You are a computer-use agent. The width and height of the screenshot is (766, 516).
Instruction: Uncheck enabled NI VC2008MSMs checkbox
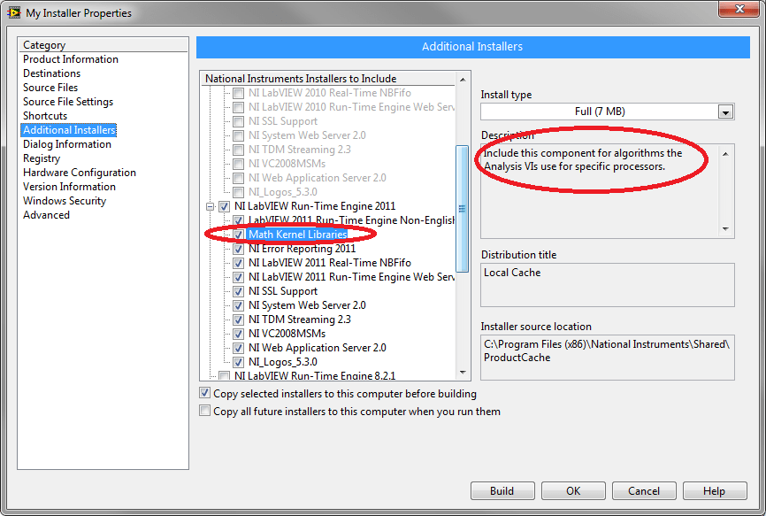click(239, 334)
